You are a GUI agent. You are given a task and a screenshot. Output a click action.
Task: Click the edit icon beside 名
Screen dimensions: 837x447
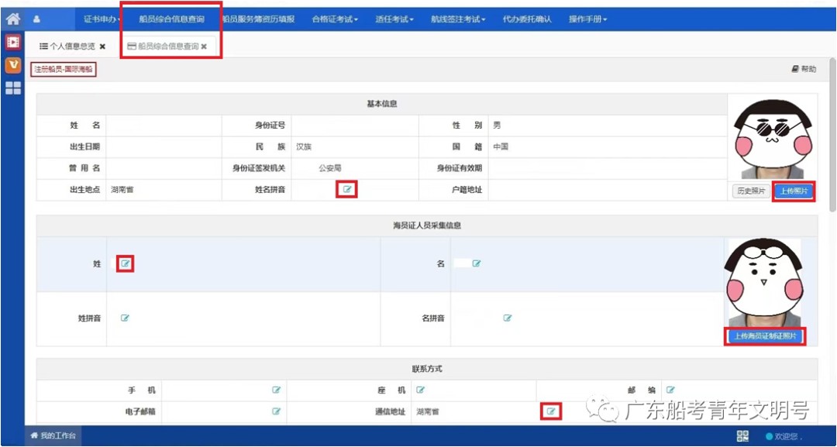click(477, 263)
